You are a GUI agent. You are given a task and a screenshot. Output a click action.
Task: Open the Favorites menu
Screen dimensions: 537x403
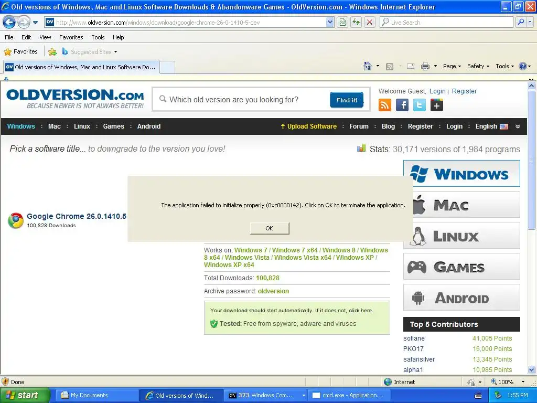71,37
